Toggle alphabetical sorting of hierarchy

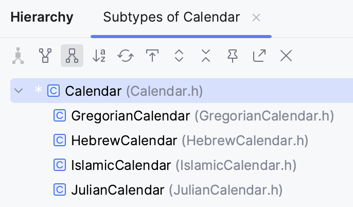[x=99, y=56]
